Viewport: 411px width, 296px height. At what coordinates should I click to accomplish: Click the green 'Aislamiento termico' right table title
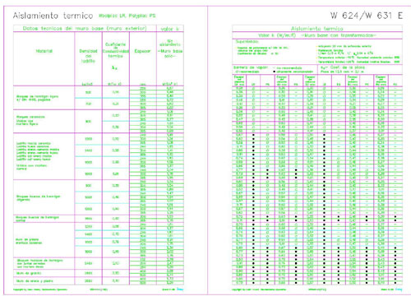tap(316, 28)
